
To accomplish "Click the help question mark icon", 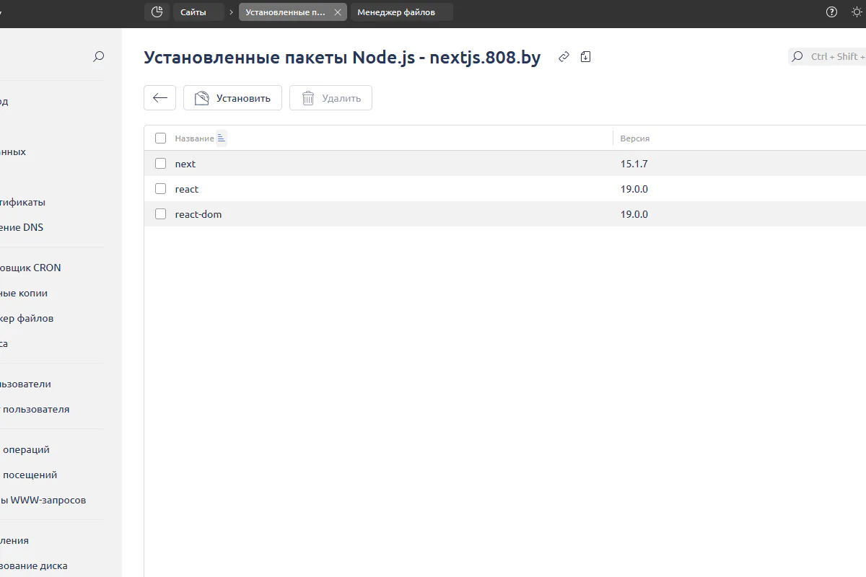I will point(831,12).
